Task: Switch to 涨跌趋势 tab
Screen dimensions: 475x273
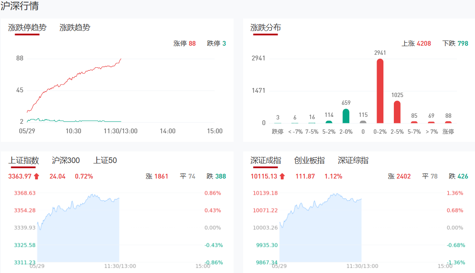Action: click(x=75, y=28)
